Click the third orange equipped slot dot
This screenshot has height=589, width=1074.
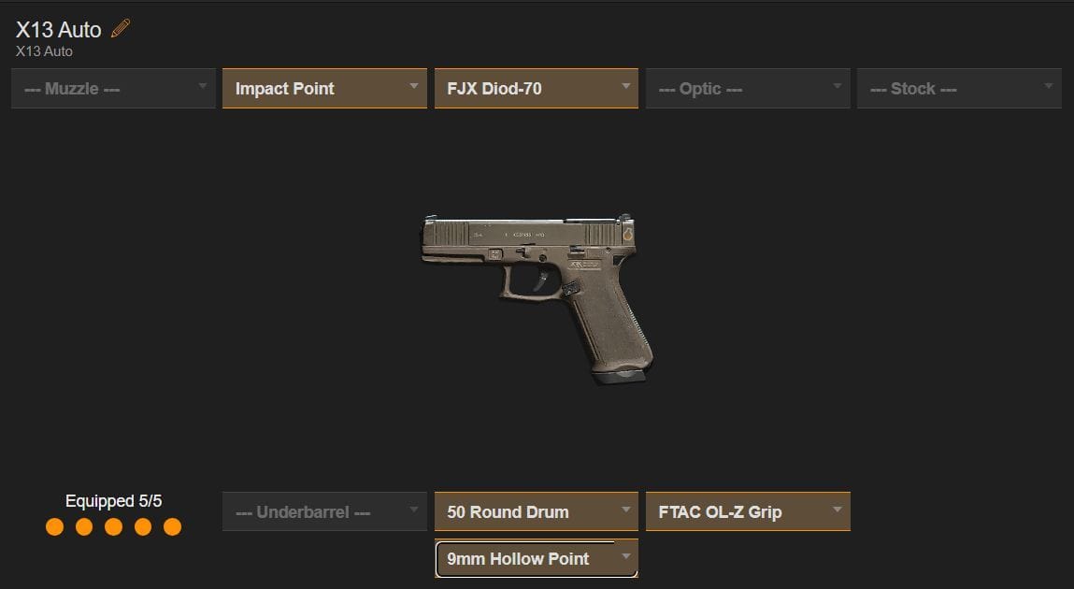coord(114,526)
